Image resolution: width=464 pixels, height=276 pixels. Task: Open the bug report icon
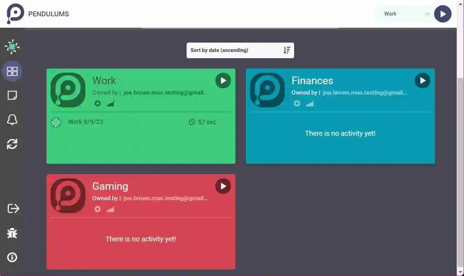point(12,233)
